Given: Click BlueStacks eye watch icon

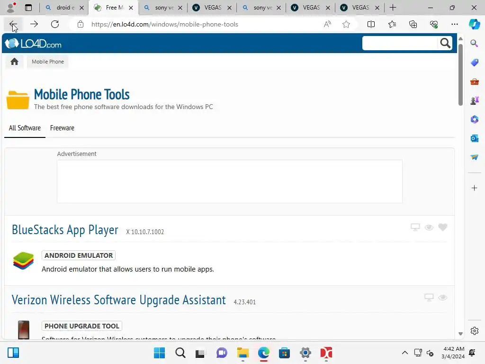Looking at the screenshot, I should point(429,227).
